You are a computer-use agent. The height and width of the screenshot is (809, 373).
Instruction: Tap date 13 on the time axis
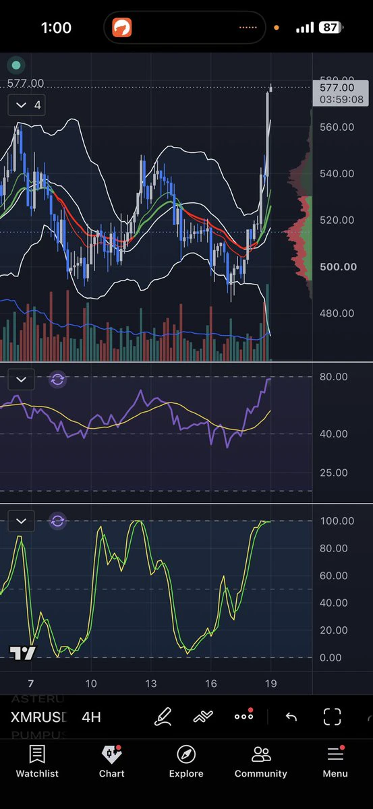click(150, 684)
